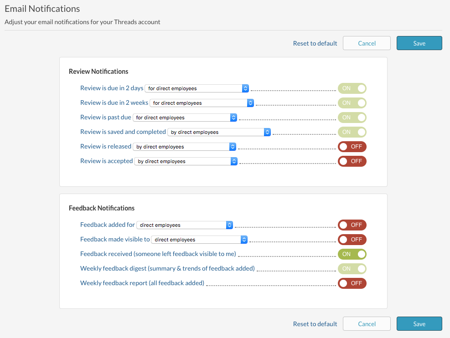Image resolution: width=450 pixels, height=338 pixels.
Task: Disable the Review is past due toggle
Action: coord(352,118)
